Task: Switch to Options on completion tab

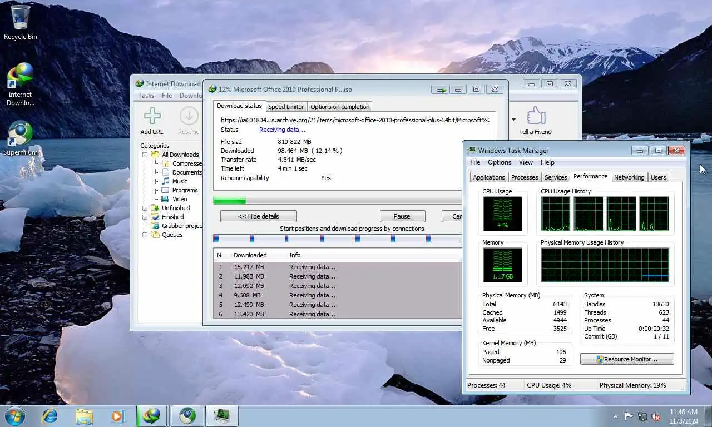Action: tap(340, 107)
